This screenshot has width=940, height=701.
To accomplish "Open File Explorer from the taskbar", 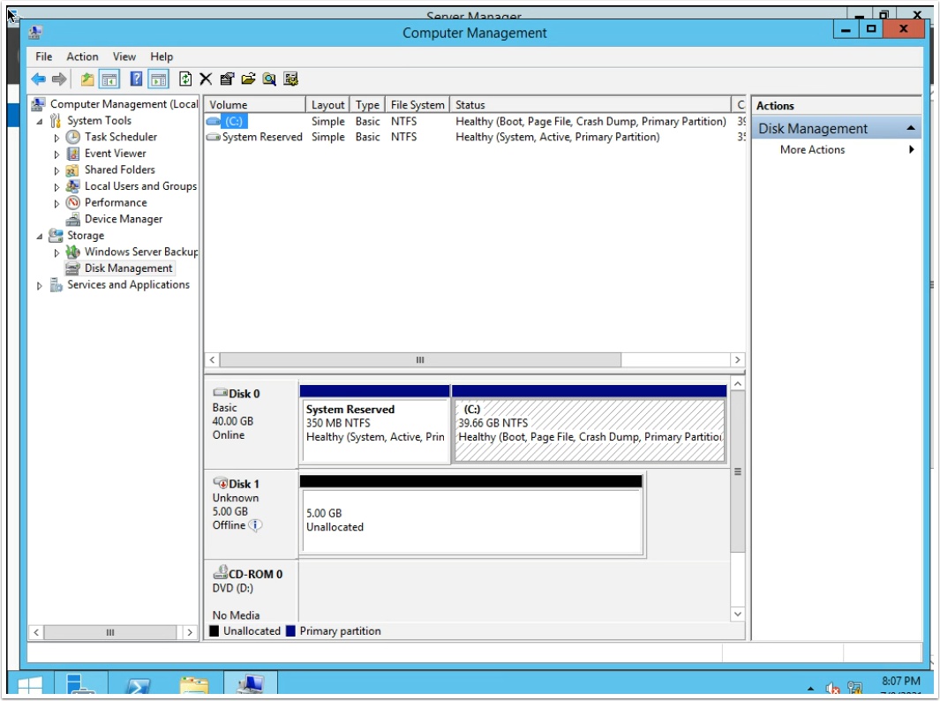I will point(193,685).
